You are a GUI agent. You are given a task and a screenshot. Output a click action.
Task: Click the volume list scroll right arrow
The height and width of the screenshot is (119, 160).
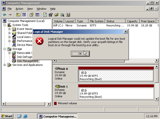coord(157,60)
